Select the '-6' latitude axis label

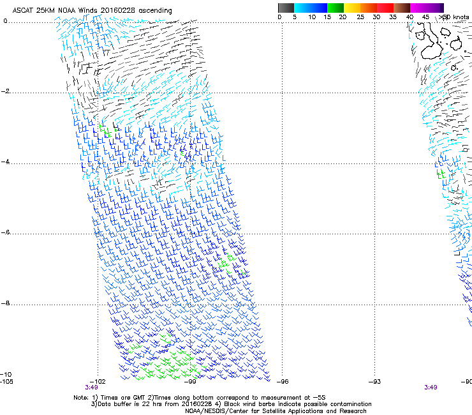tap(5, 232)
